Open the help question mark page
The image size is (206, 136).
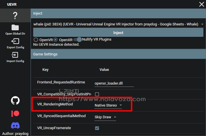[x=15, y=15]
